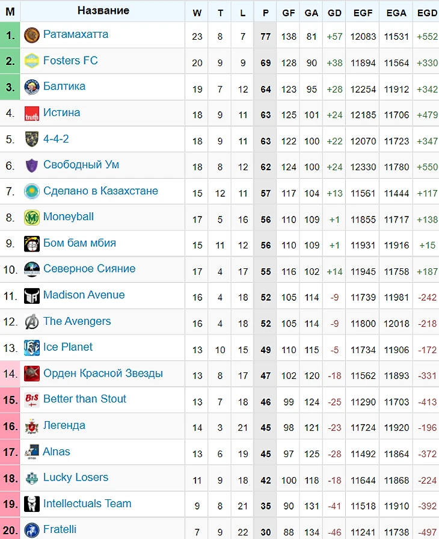Image resolution: width=439 pixels, height=539 pixels.
Task: Click the Fratelli blue team logo
Action: [x=32, y=530]
